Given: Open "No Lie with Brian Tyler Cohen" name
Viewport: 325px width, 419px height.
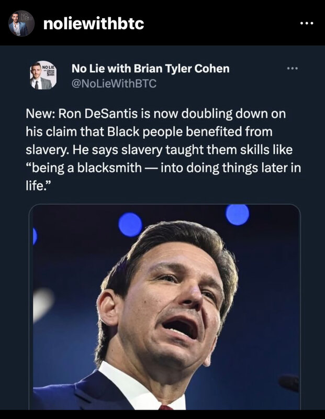Looking at the screenshot, I should (150, 69).
